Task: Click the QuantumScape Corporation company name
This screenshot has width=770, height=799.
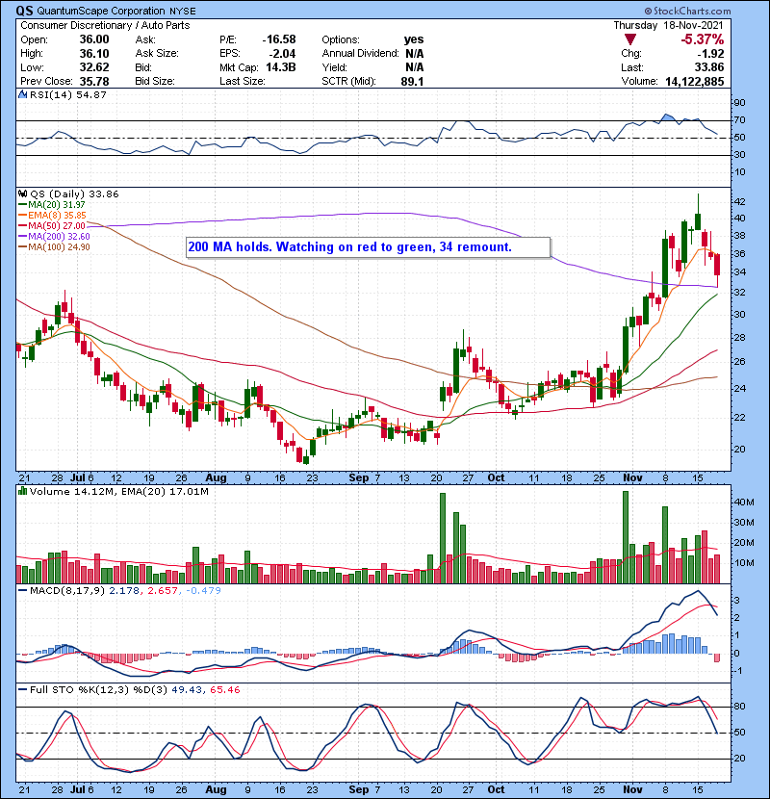Action: click(101, 11)
